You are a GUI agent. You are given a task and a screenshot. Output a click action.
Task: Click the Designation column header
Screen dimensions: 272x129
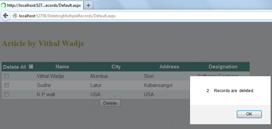[x=223, y=67]
